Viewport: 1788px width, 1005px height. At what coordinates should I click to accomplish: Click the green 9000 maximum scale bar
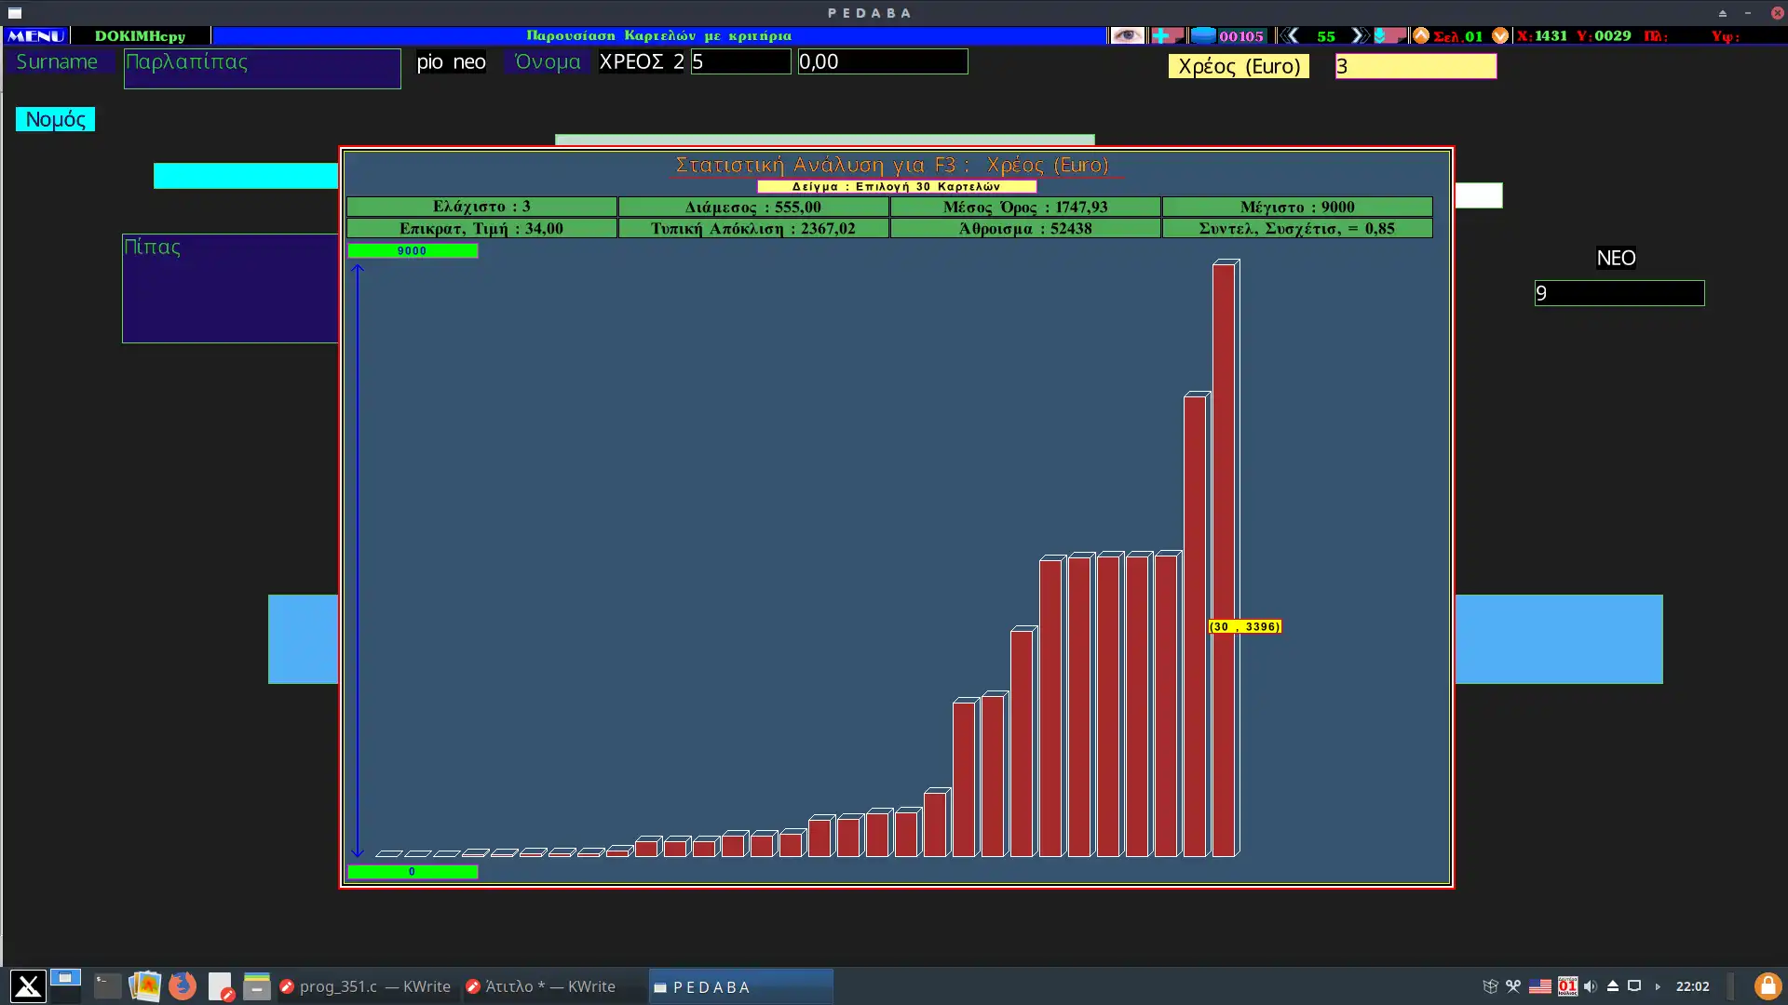pos(412,250)
